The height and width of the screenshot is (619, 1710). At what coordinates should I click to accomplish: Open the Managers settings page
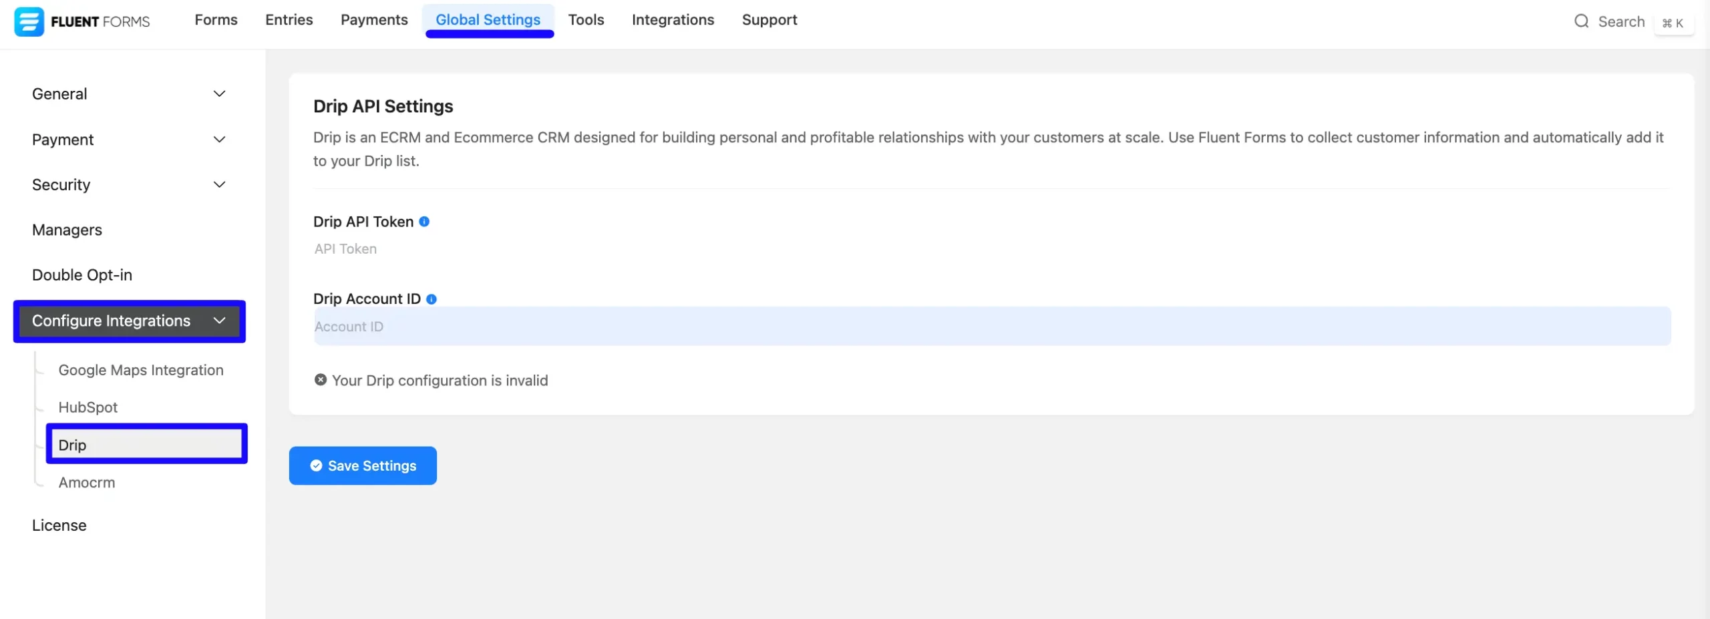click(x=67, y=230)
